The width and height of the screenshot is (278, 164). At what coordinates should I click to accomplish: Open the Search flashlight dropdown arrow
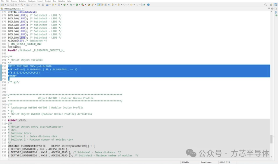click(95, 5)
